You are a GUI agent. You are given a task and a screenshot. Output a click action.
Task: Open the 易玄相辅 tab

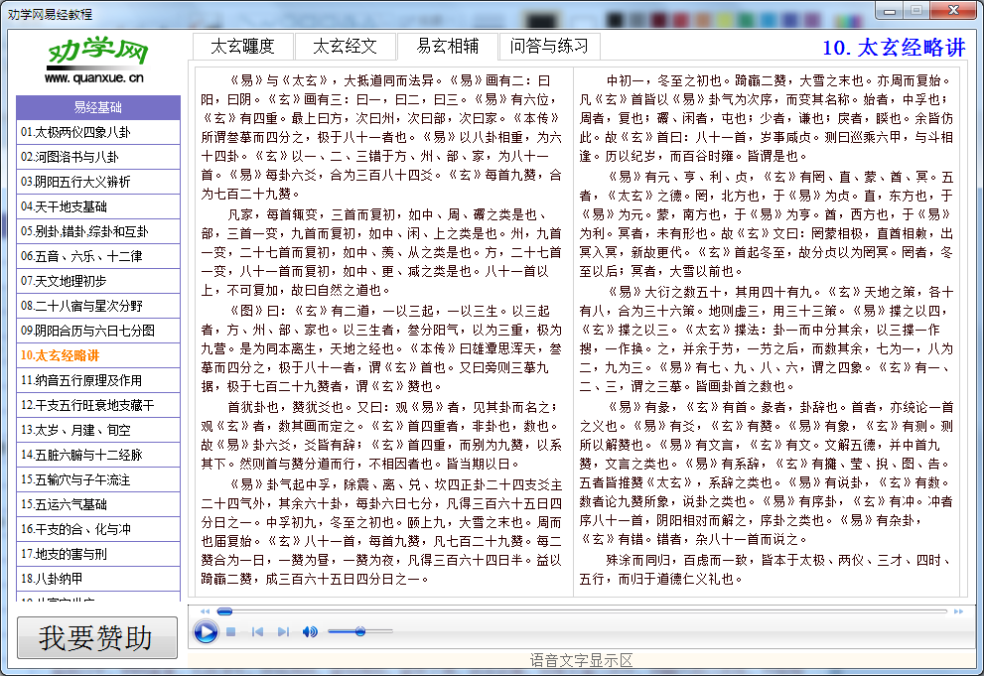pos(446,46)
